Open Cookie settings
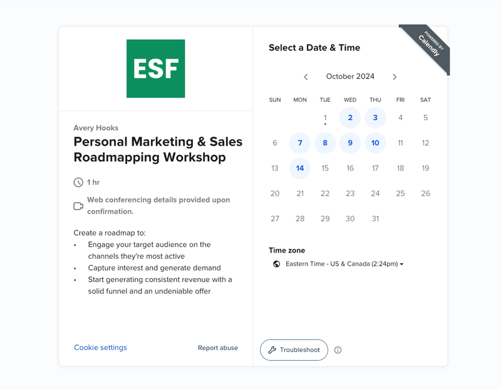501x390 pixels. pyautogui.click(x=100, y=347)
